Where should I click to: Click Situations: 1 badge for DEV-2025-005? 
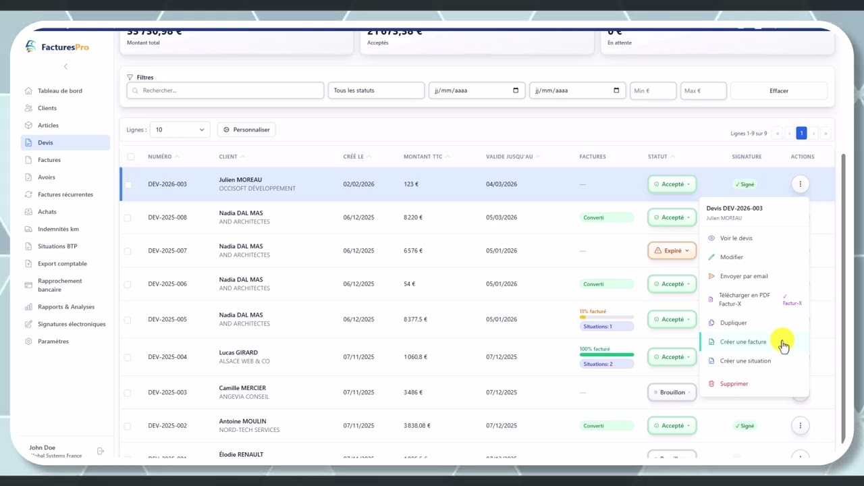click(607, 327)
